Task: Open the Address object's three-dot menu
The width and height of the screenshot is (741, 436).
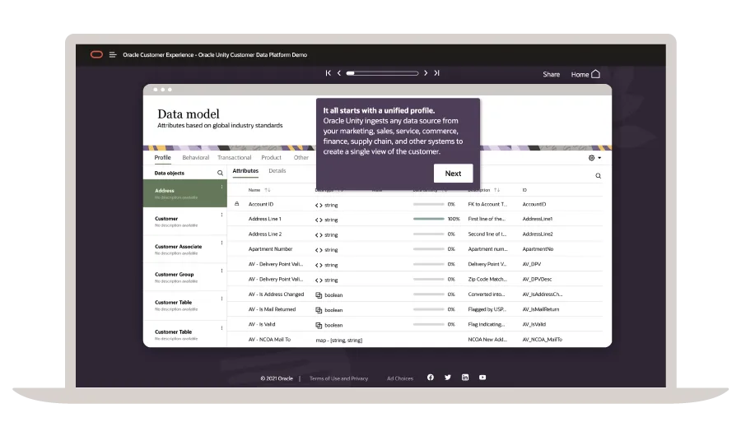Action: tap(221, 188)
